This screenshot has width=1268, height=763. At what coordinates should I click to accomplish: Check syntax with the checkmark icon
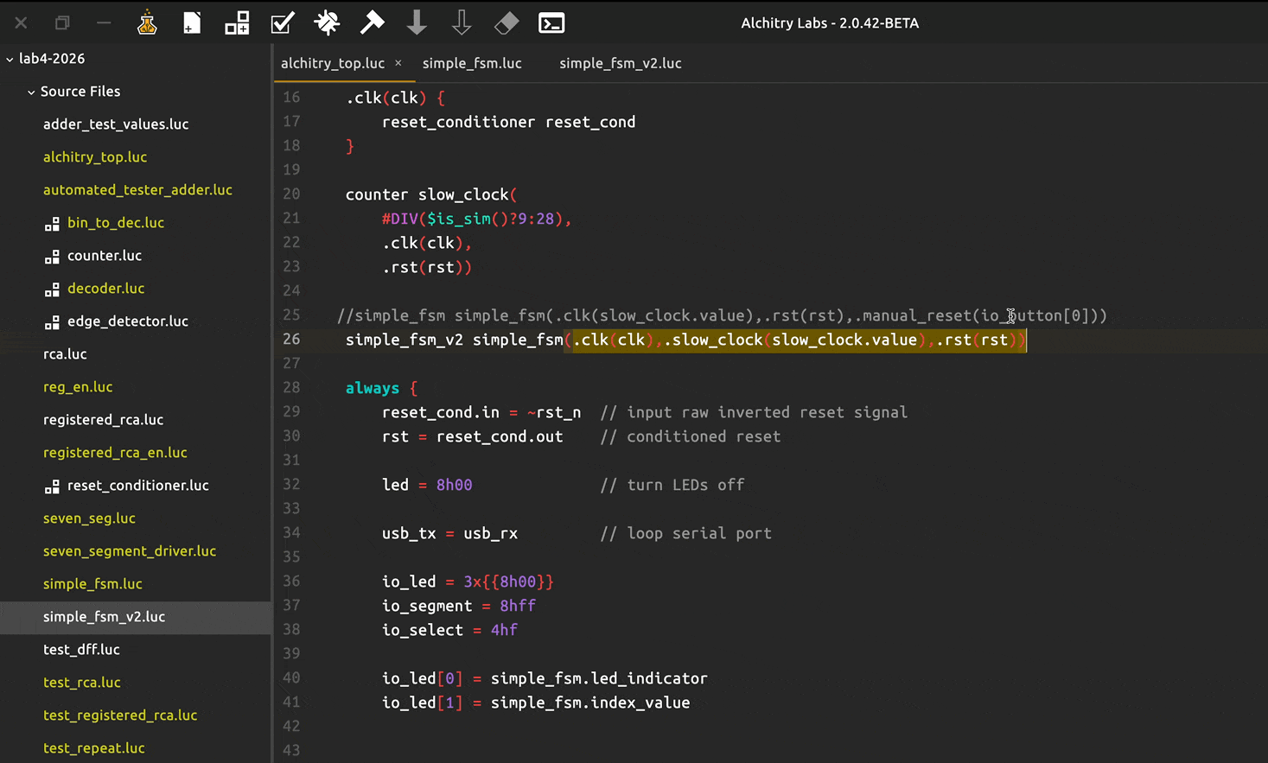click(x=282, y=23)
